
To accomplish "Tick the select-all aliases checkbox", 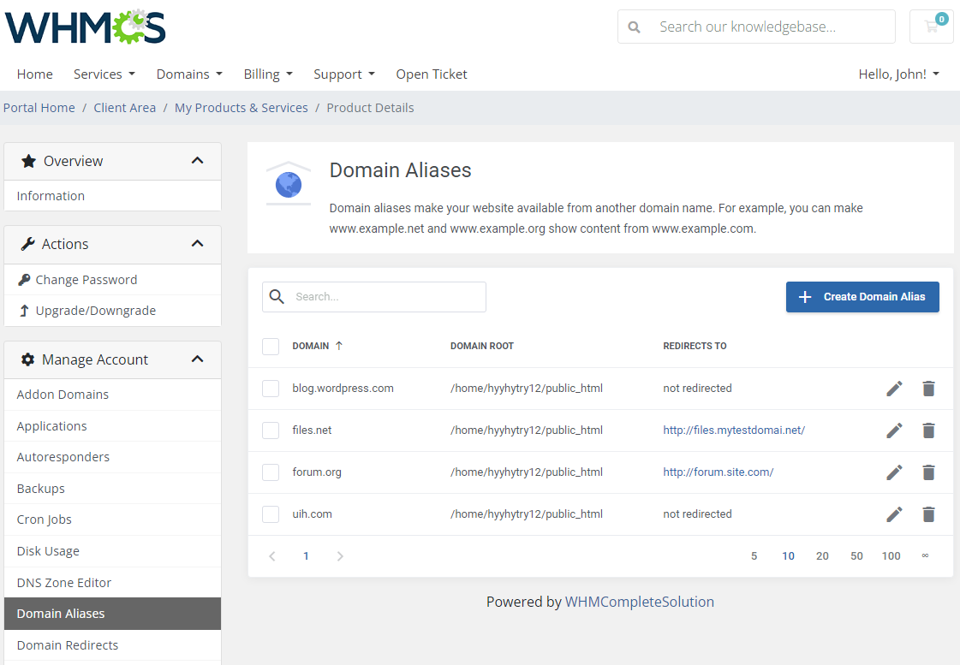I will pos(271,347).
